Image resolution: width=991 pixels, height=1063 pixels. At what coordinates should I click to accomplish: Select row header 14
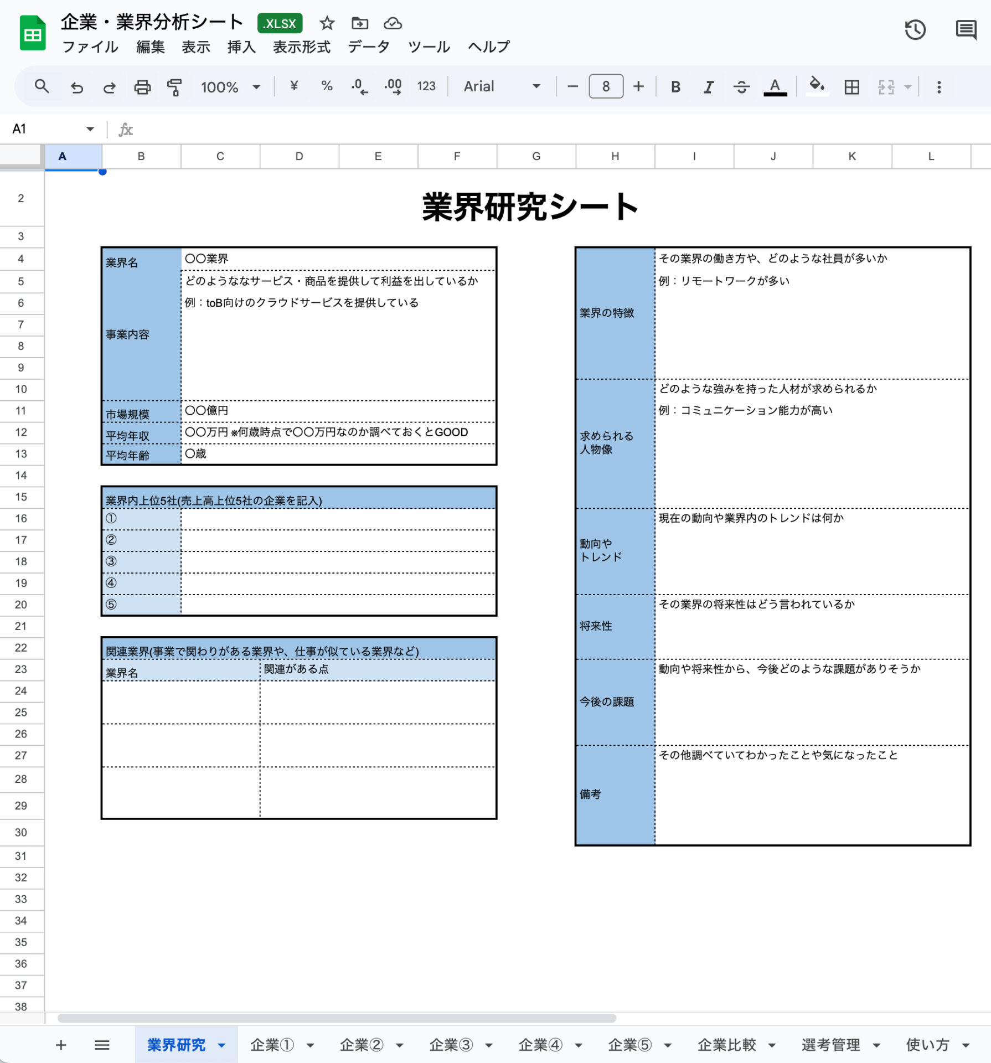point(21,475)
